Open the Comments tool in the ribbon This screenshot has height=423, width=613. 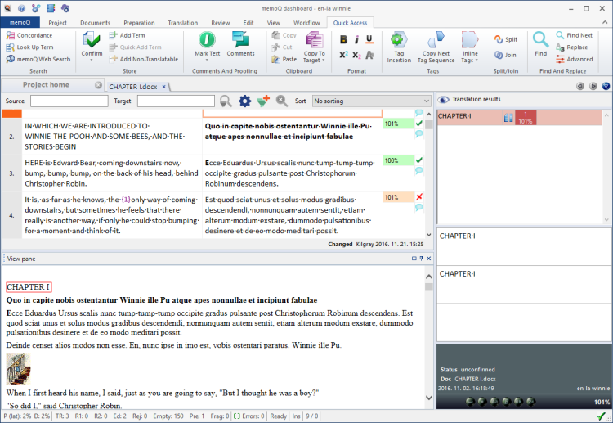pyautogui.click(x=240, y=44)
